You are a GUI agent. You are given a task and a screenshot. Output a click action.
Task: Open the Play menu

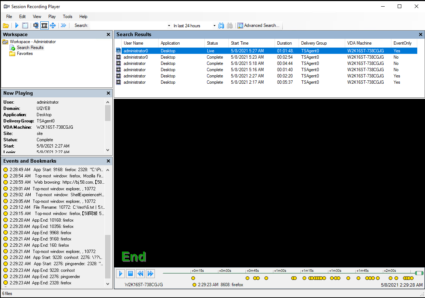tap(52, 17)
